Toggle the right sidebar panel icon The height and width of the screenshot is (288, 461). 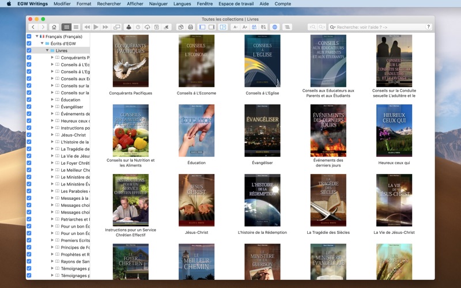pos(211,27)
